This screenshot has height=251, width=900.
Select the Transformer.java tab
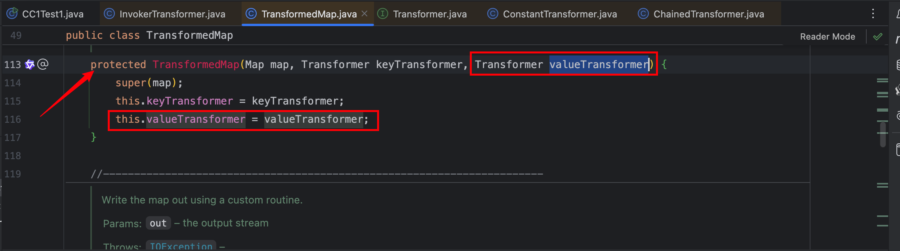(429, 14)
